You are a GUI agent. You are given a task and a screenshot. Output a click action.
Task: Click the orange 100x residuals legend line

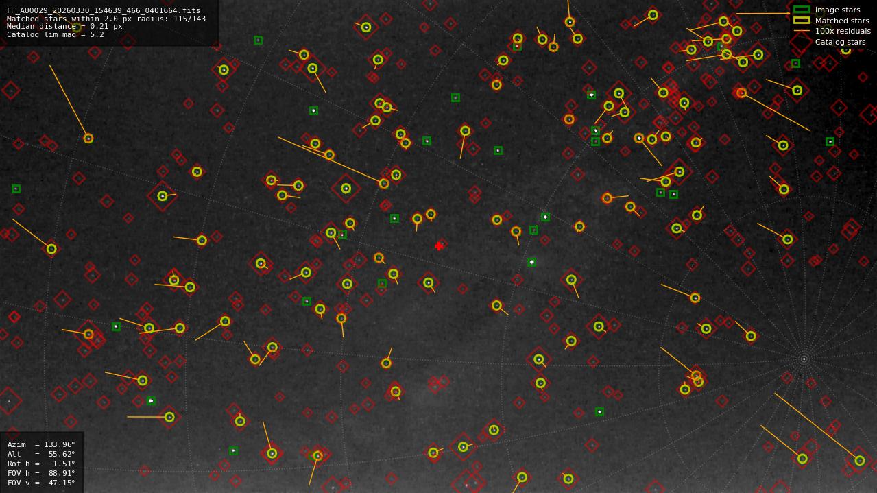pyautogui.click(x=802, y=31)
